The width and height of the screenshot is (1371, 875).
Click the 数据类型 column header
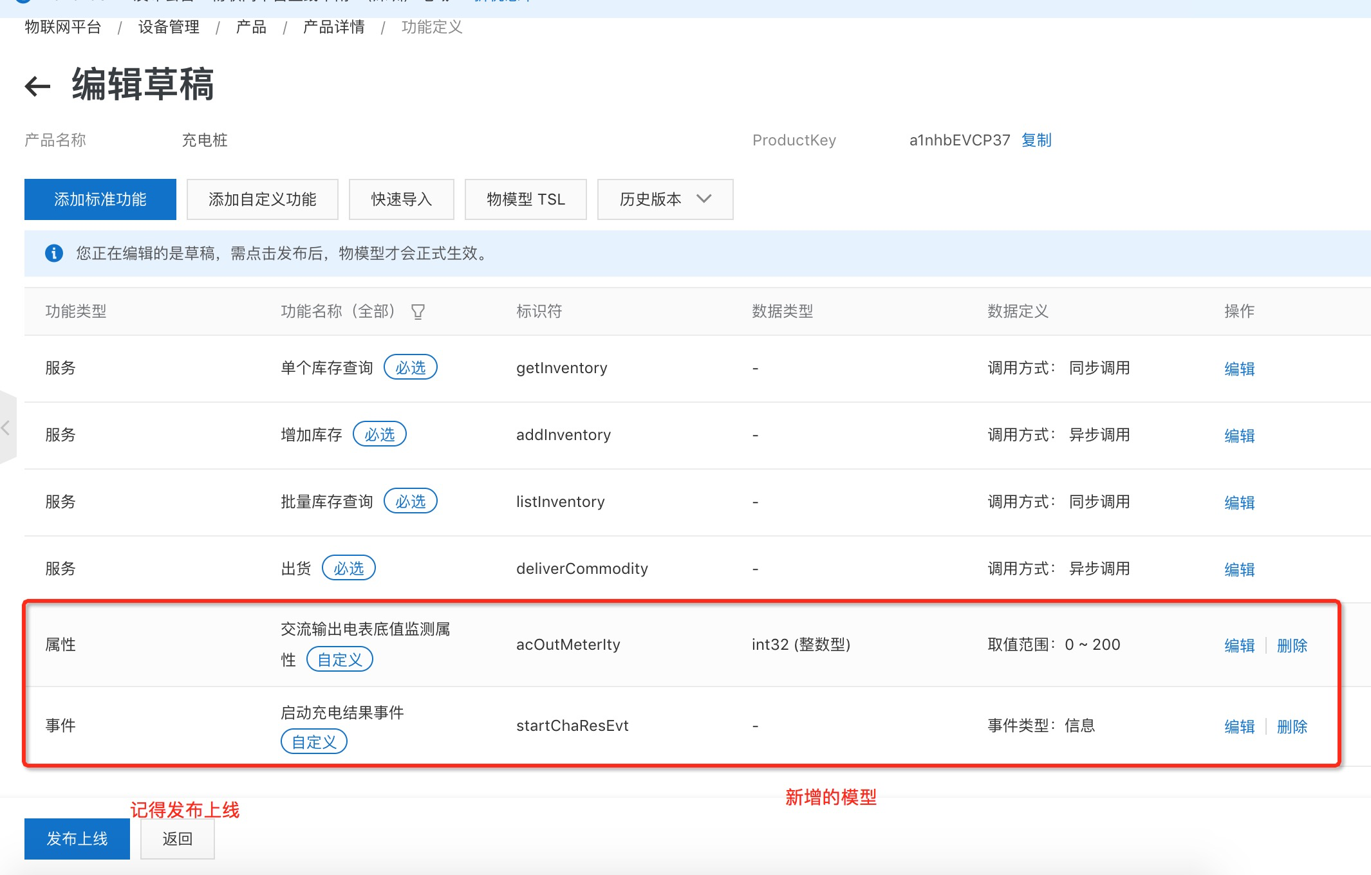pyautogui.click(x=783, y=311)
